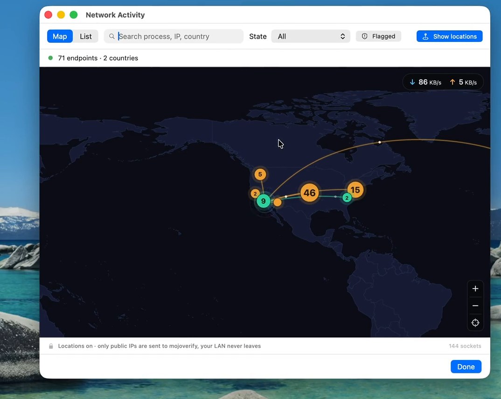Viewport: 501px width, 399px height.
Task: Recenter map with the crosshair button
Action: click(x=475, y=323)
